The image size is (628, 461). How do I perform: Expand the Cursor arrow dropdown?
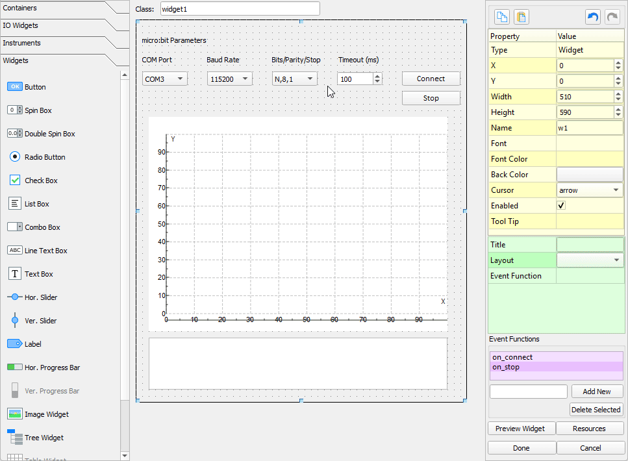590,190
